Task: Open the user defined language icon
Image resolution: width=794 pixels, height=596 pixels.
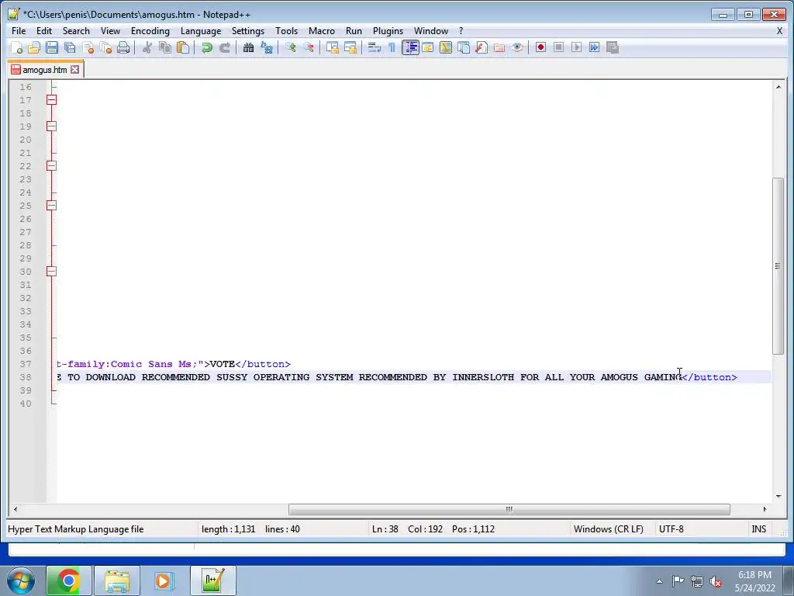Action: [x=428, y=47]
